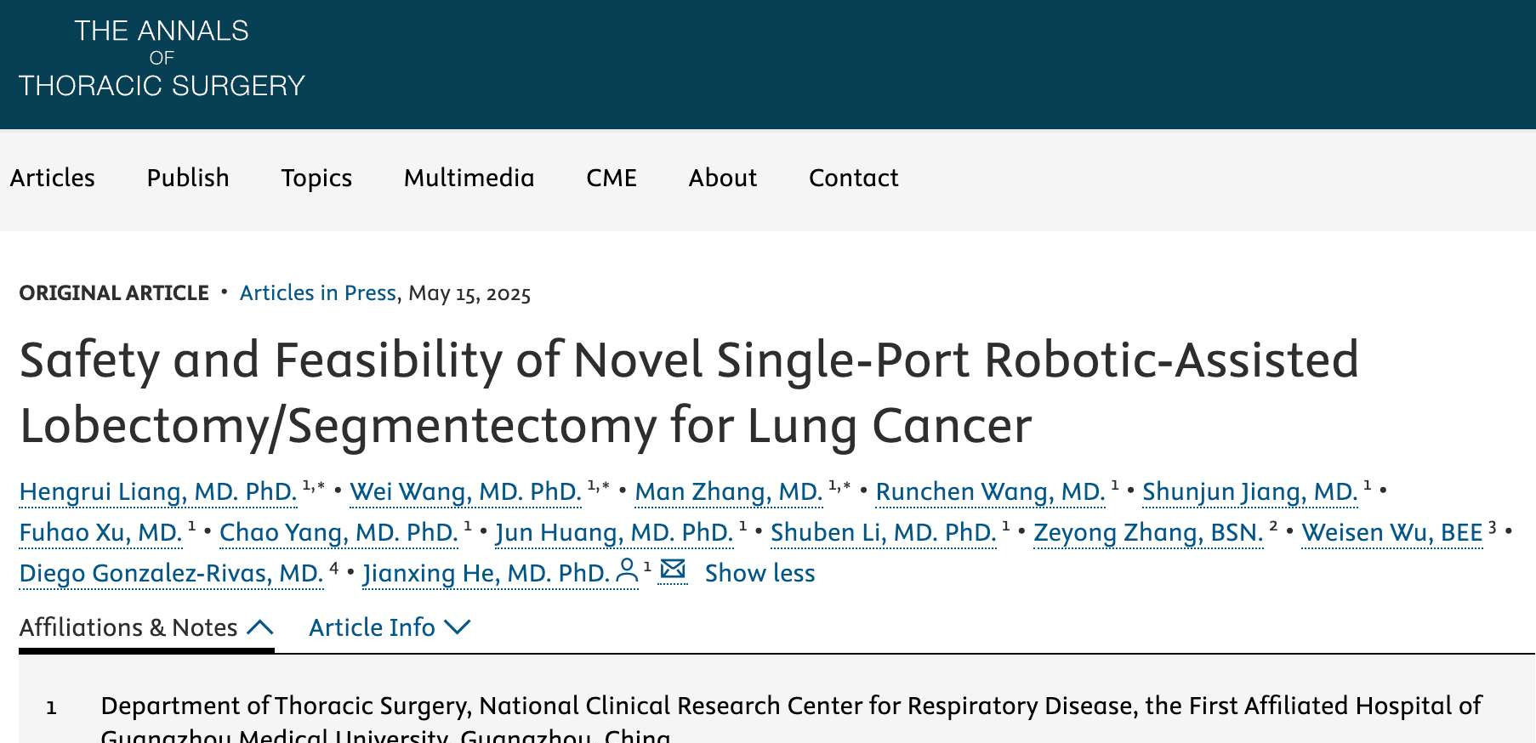
Task: Click author Weisen Wu, BEE
Action: [1392, 533]
